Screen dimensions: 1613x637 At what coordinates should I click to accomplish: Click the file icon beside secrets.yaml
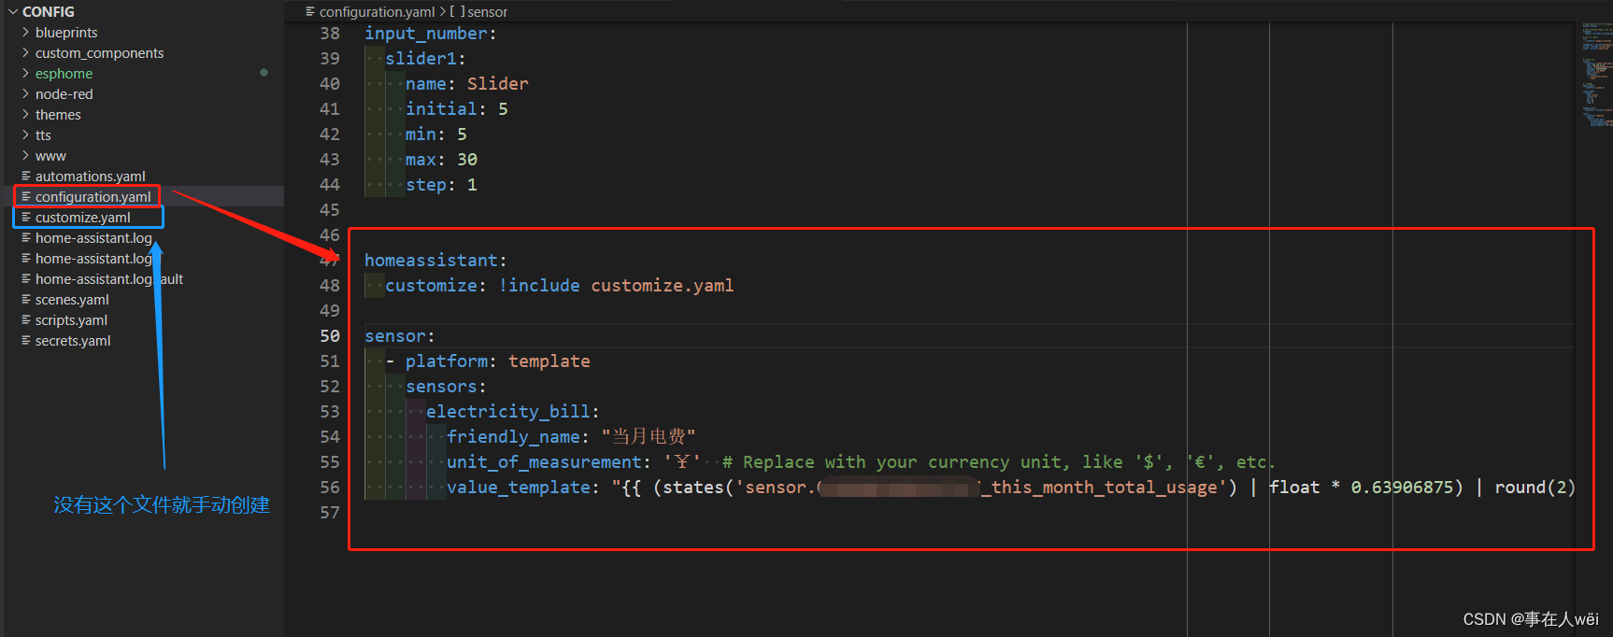(26, 340)
